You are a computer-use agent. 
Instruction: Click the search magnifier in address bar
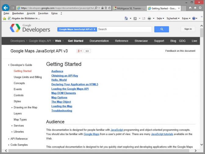click(96, 8)
